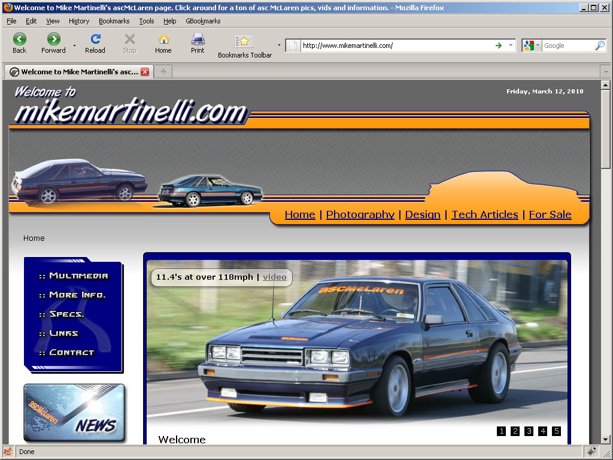613x460 pixels.
Task: Open the Photography link
Action: [x=360, y=214]
